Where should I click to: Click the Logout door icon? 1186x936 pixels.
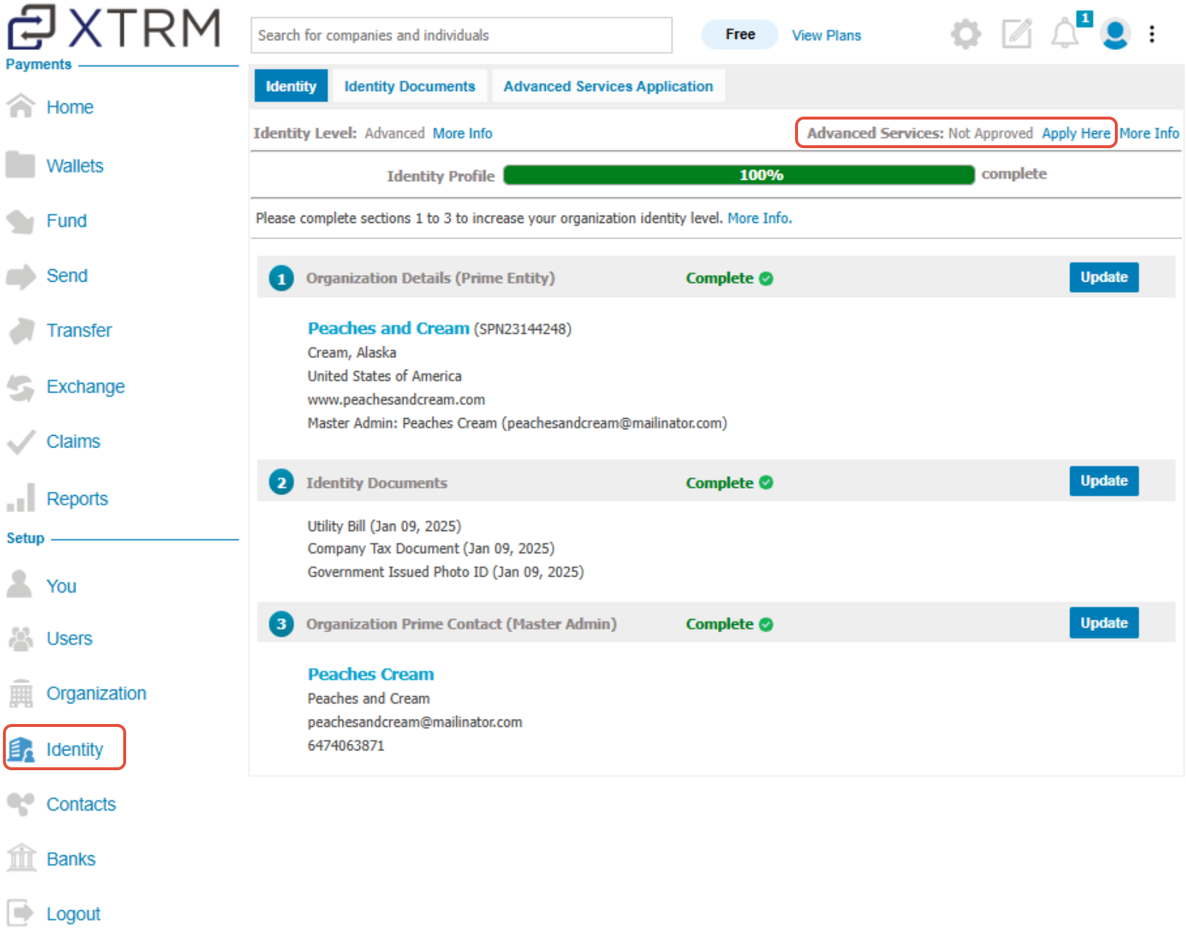tap(21, 913)
